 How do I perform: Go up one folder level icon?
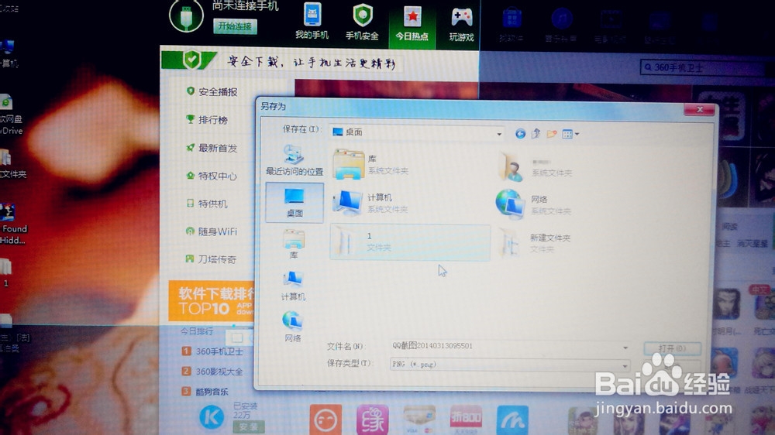[x=536, y=133]
